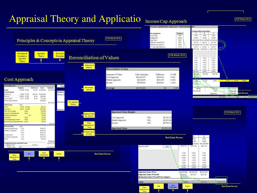Click copyright box on Income Cap Approach slide
This screenshot has width=257, height=193.
click(x=243, y=19)
